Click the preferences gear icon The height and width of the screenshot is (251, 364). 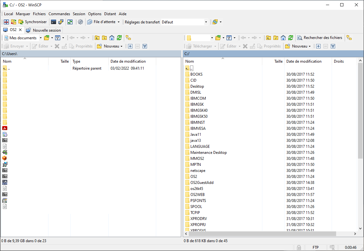(x=80, y=22)
